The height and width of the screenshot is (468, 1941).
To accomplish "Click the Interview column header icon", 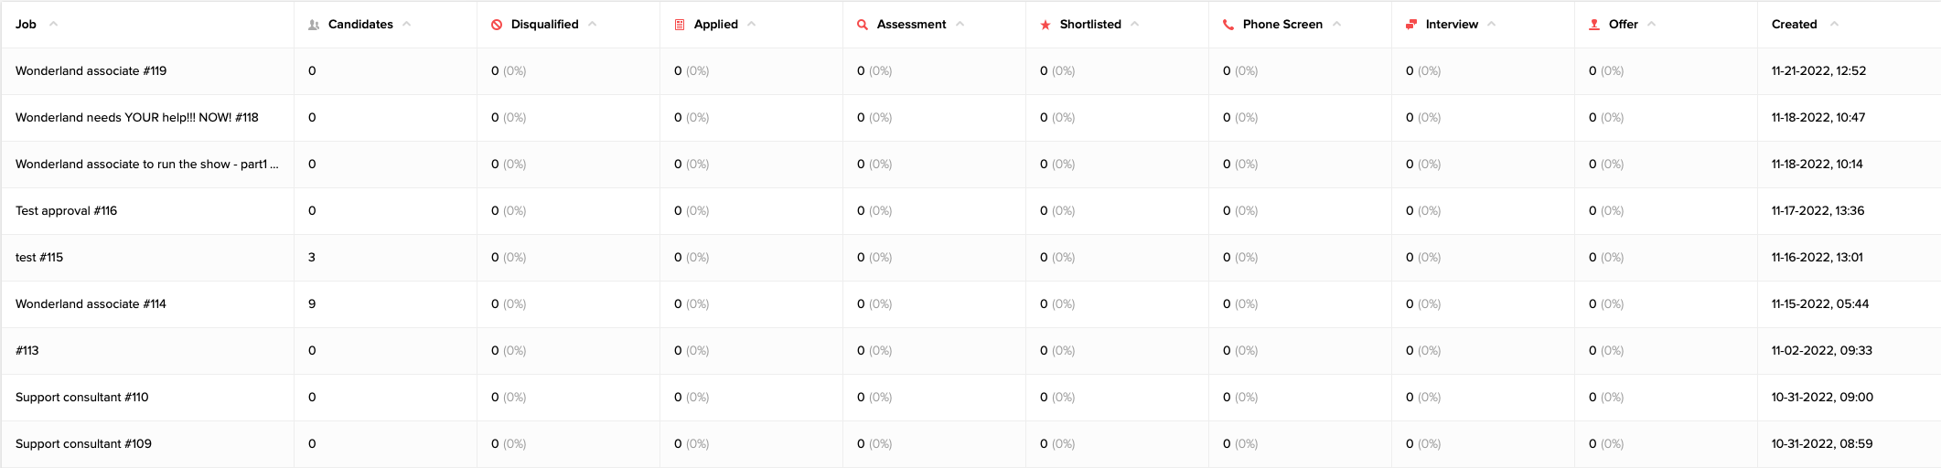I will point(1411,25).
